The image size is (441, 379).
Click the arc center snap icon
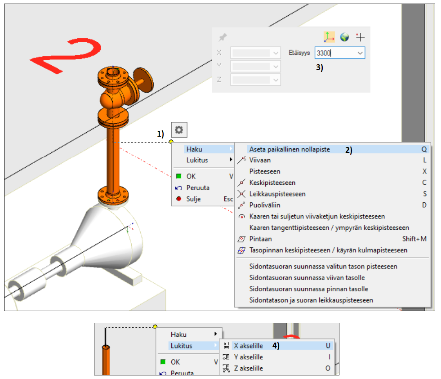click(241, 216)
